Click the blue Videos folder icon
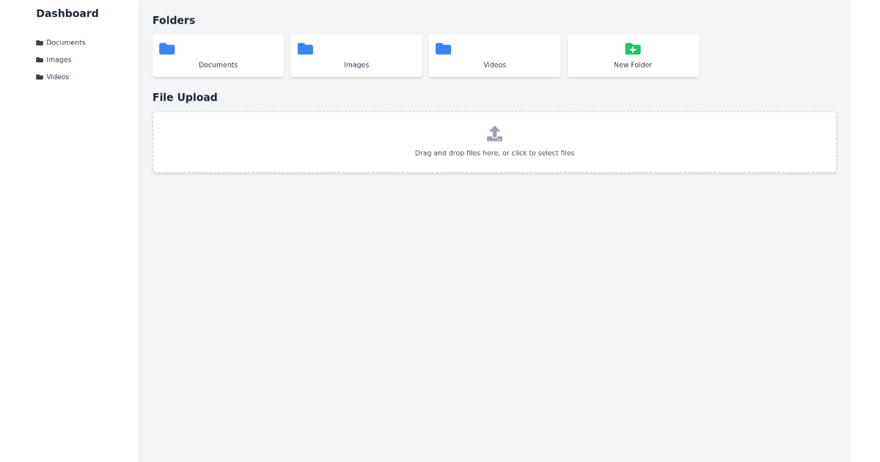 [x=444, y=48]
